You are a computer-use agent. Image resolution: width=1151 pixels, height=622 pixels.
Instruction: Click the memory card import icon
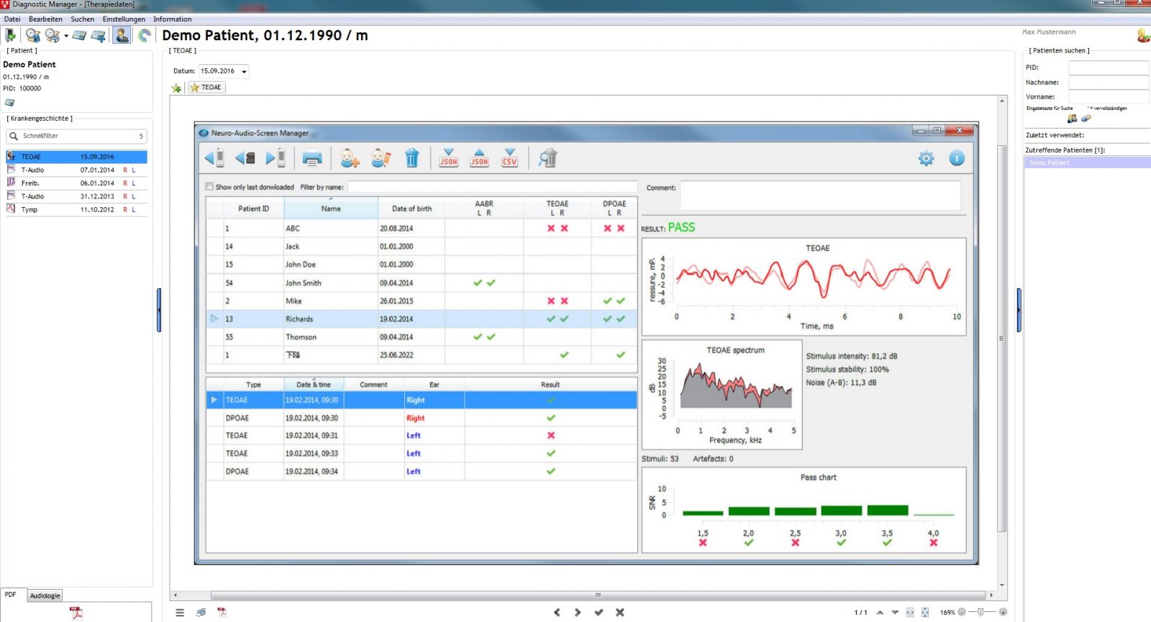245,158
